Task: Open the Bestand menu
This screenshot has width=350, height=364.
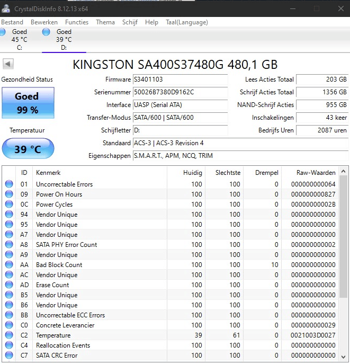Action: click(12, 22)
